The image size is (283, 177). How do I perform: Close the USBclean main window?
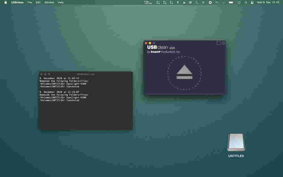tap(146, 43)
